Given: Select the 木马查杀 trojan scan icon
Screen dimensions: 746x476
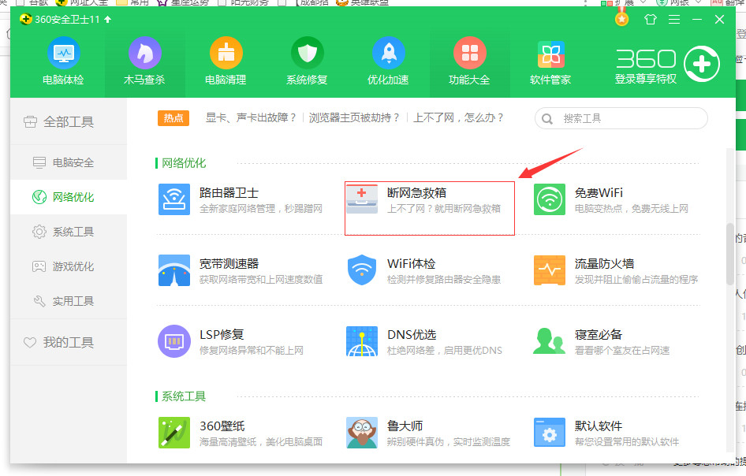Looking at the screenshot, I should coord(144,59).
